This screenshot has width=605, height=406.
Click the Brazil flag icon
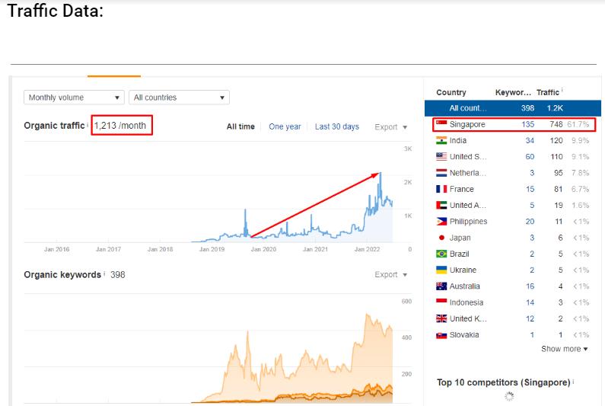point(441,254)
